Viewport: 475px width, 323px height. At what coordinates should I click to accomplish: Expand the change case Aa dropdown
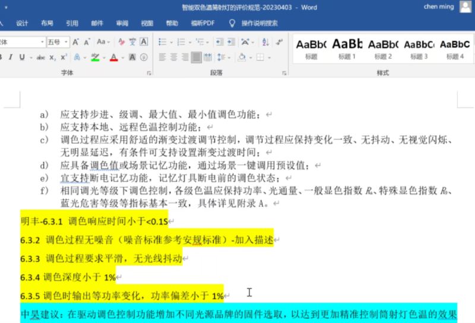point(103,42)
